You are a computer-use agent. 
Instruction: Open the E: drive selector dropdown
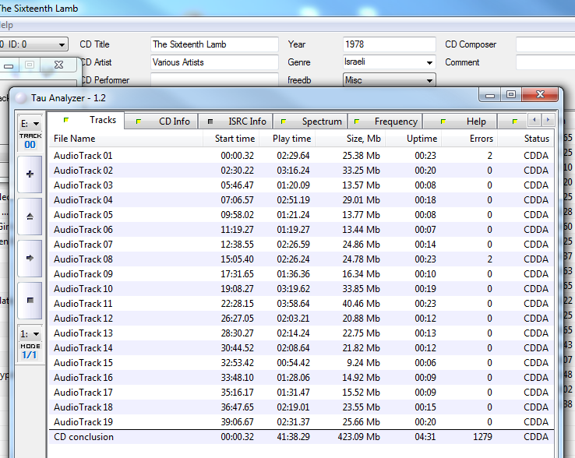30,124
